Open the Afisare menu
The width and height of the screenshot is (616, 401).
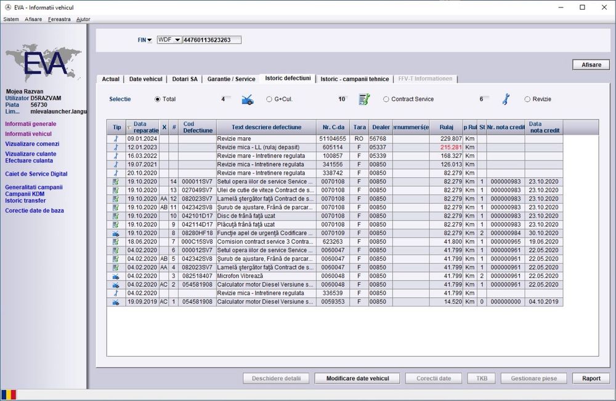[33, 19]
